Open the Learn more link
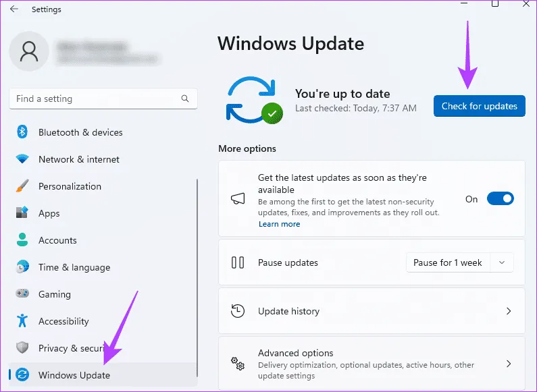The width and height of the screenshot is (537, 392). 279,224
